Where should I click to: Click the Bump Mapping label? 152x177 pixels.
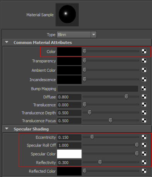tap(44, 89)
